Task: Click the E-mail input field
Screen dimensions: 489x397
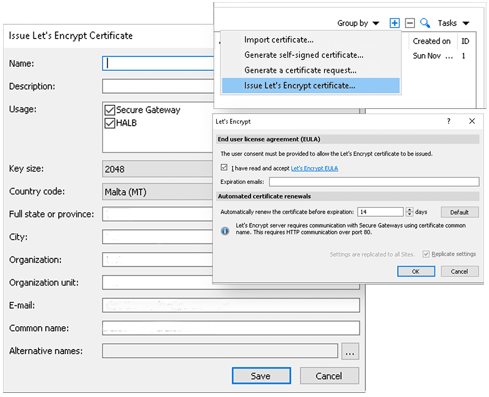Action: click(231, 305)
